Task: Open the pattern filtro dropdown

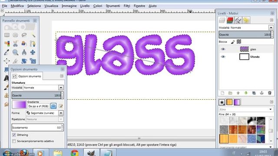Action: (x=271, y=109)
